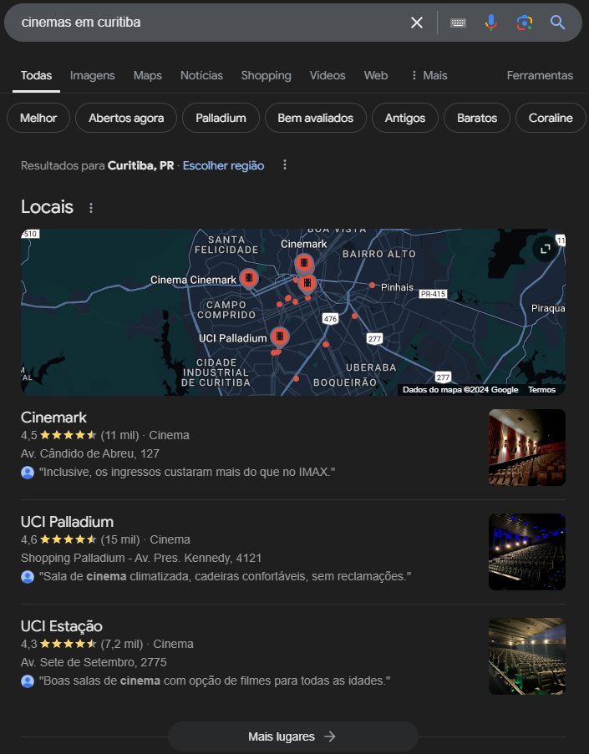Choose the Antigos filter chip
Viewport: 589px width, 754px height.
click(405, 118)
